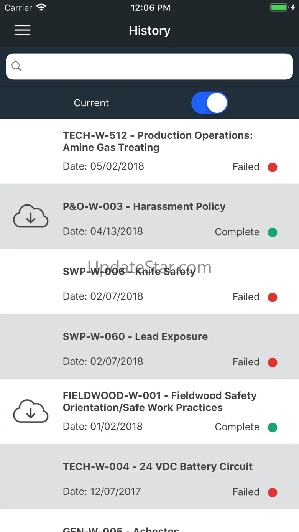The height and width of the screenshot is (532, 299).
Task: Tap the red Failed dot for Amine Gas Treating
Action: pos(273,167)
